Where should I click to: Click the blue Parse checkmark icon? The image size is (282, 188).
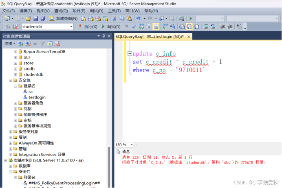pos(134,27)
